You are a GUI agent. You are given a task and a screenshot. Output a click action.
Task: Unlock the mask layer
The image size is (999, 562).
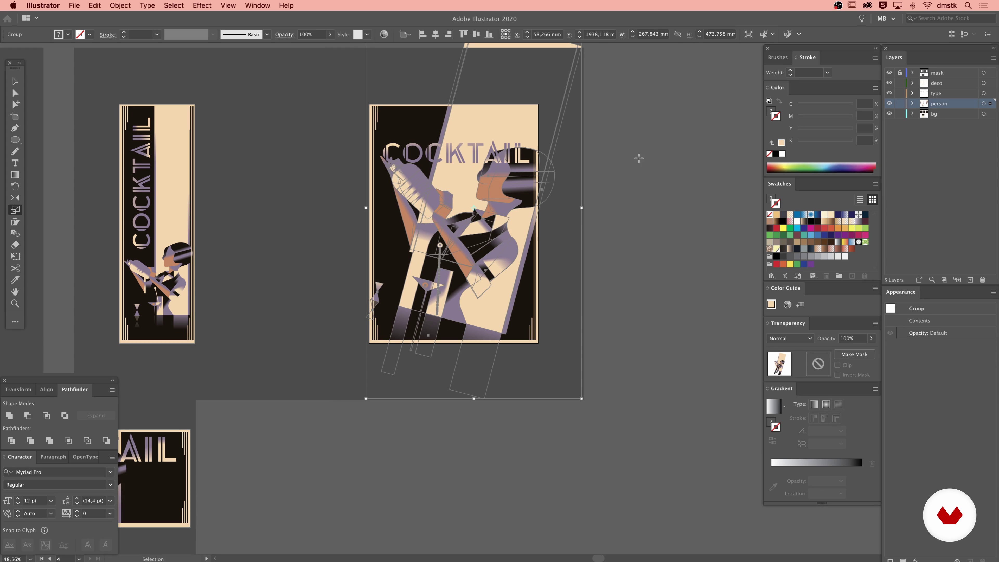899,73
